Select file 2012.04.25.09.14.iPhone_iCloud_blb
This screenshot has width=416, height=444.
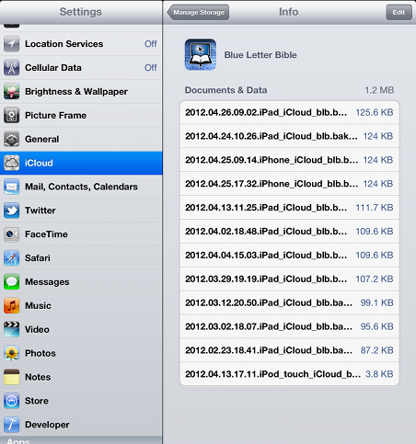[290, 160]
